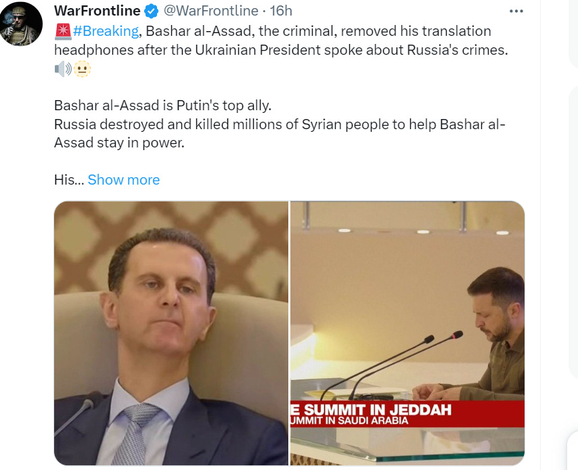This screenshot has width=578, height=470.
Task: Click the first paragraph about translation headphones
Action: [x=281, y=41]
